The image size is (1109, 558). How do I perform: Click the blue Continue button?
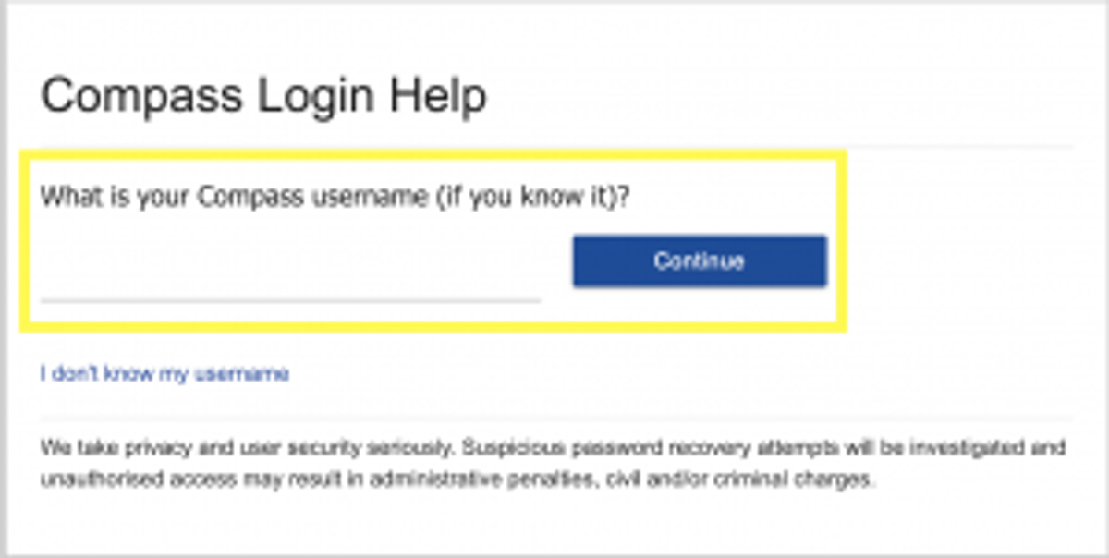700,261
